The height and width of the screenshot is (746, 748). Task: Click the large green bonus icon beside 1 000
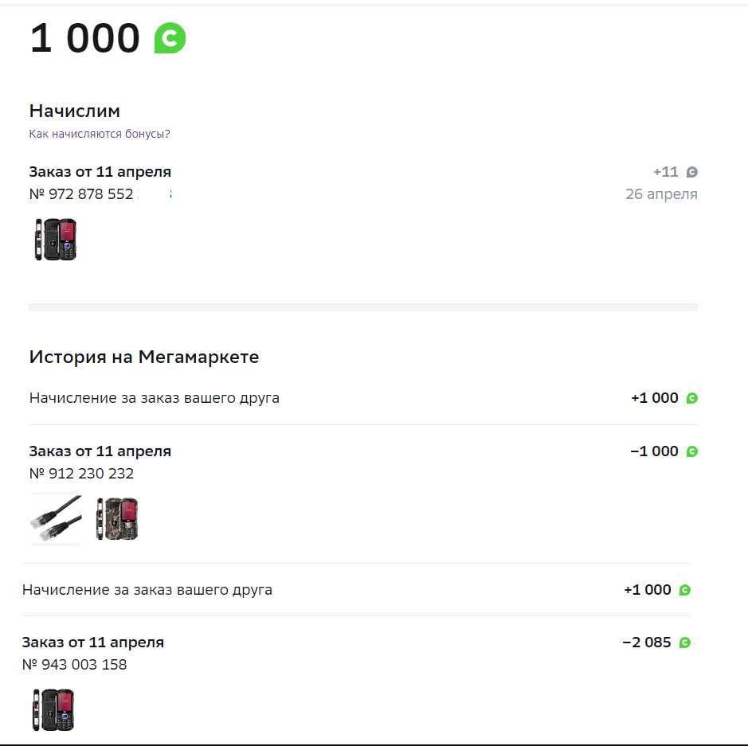click(x=170, y=37)
